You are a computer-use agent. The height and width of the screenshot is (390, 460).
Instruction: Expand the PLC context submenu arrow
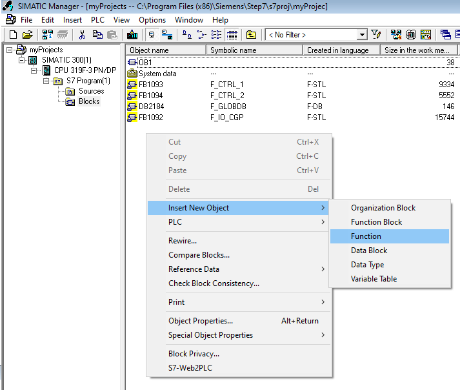pos(323,222)
